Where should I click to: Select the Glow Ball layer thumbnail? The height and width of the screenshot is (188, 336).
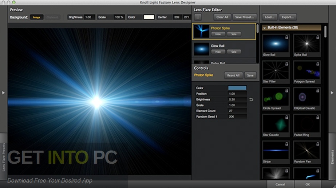(x=201, y=49)
